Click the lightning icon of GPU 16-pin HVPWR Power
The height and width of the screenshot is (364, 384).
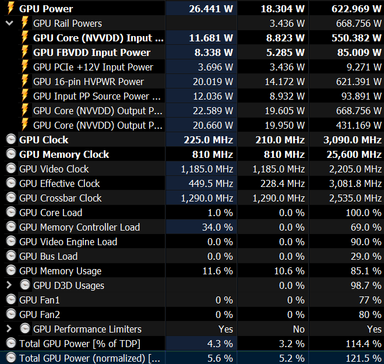24,81
